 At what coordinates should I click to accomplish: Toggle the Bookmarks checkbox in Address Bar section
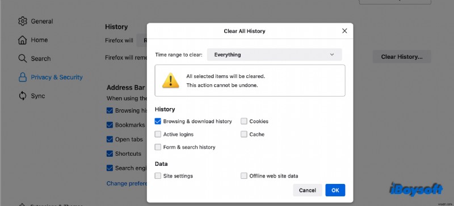(x=110, y=125)
